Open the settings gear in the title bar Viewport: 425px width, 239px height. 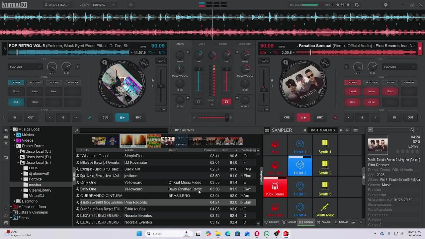[385, 5]
